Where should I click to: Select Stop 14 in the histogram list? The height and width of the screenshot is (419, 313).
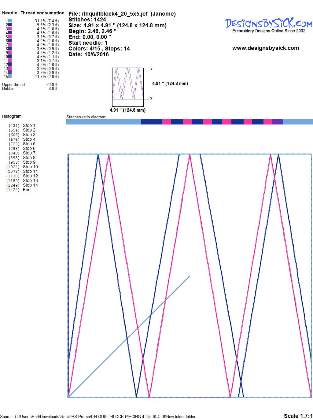click(x=30, y=185)
